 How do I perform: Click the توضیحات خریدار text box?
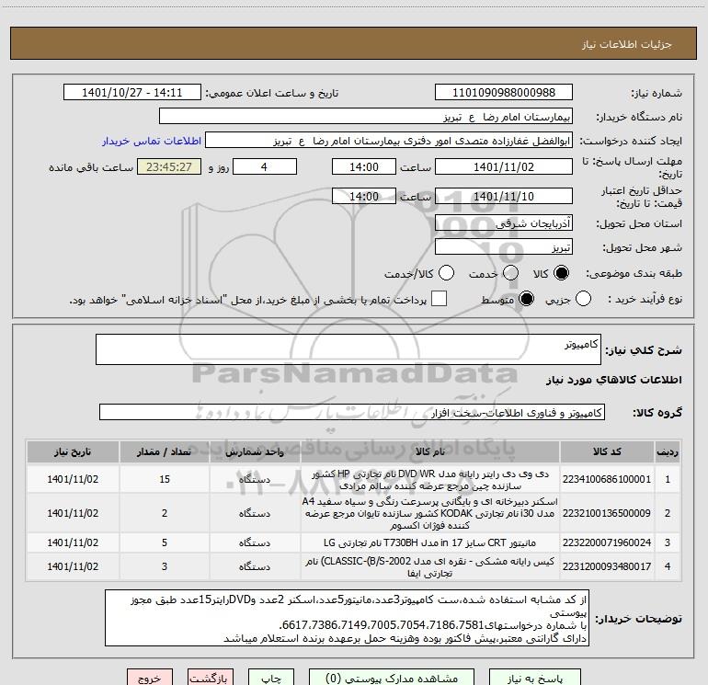point(347,618)
